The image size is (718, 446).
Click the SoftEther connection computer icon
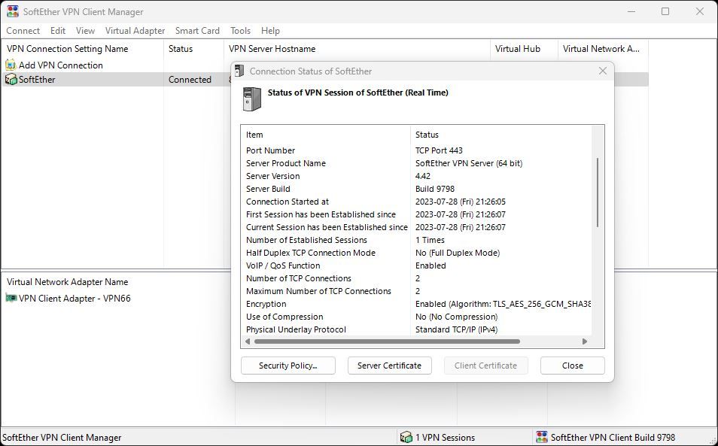(x=9, y=80)
